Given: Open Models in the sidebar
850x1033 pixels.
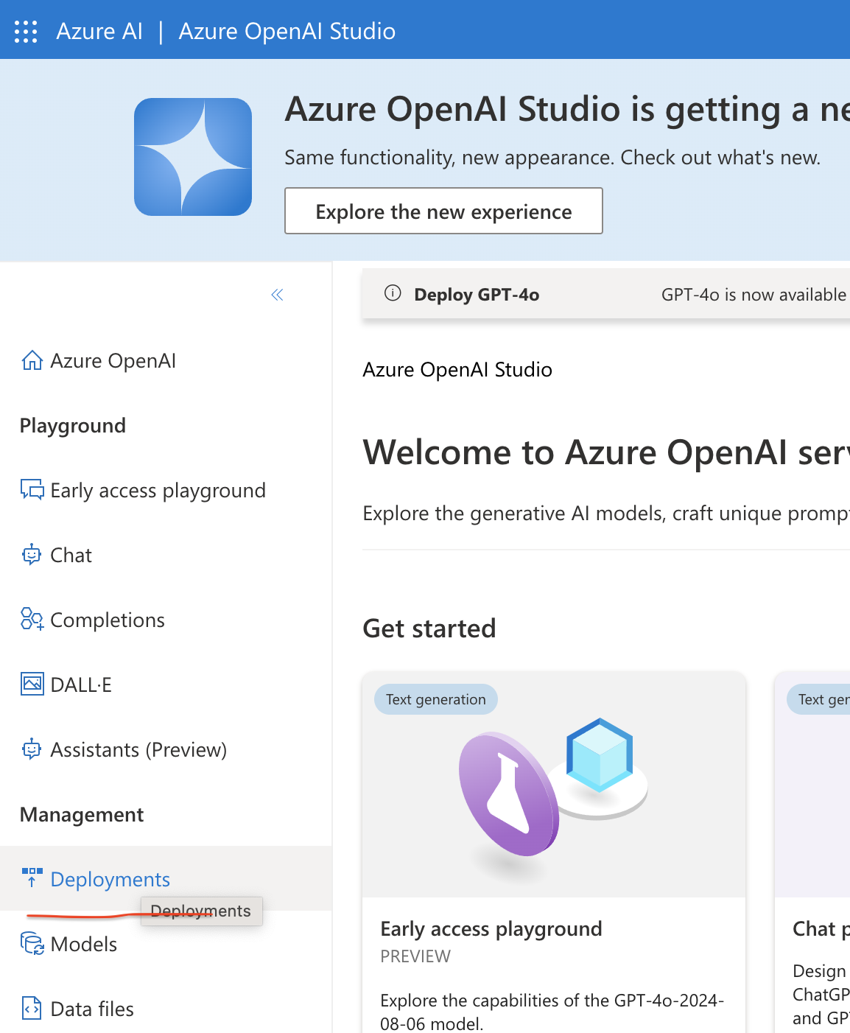Looking at the screenshot, I should (84, 944).
